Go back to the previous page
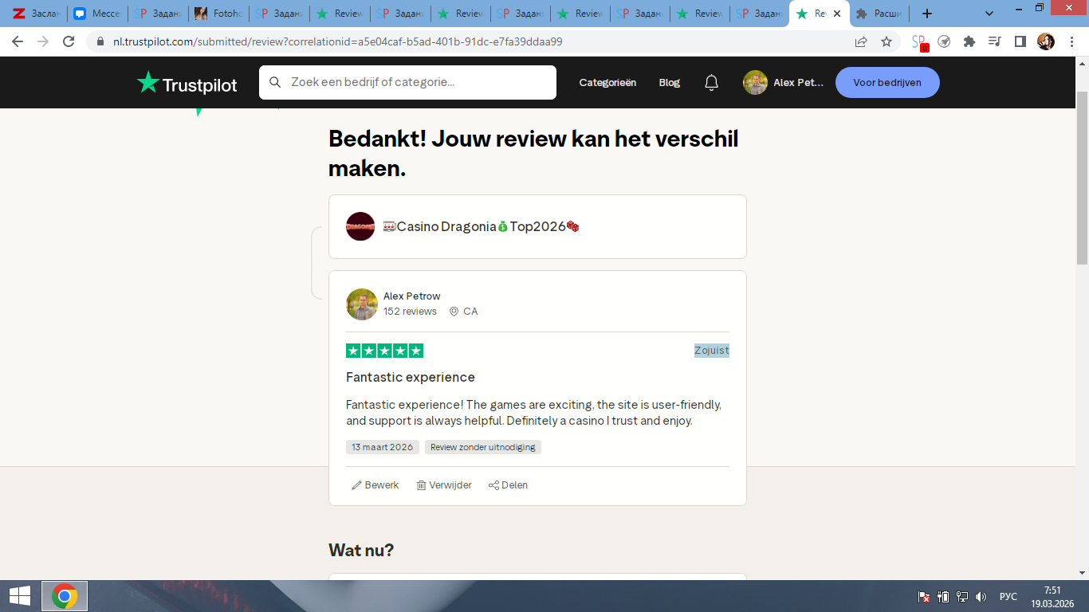 [18, 41]
